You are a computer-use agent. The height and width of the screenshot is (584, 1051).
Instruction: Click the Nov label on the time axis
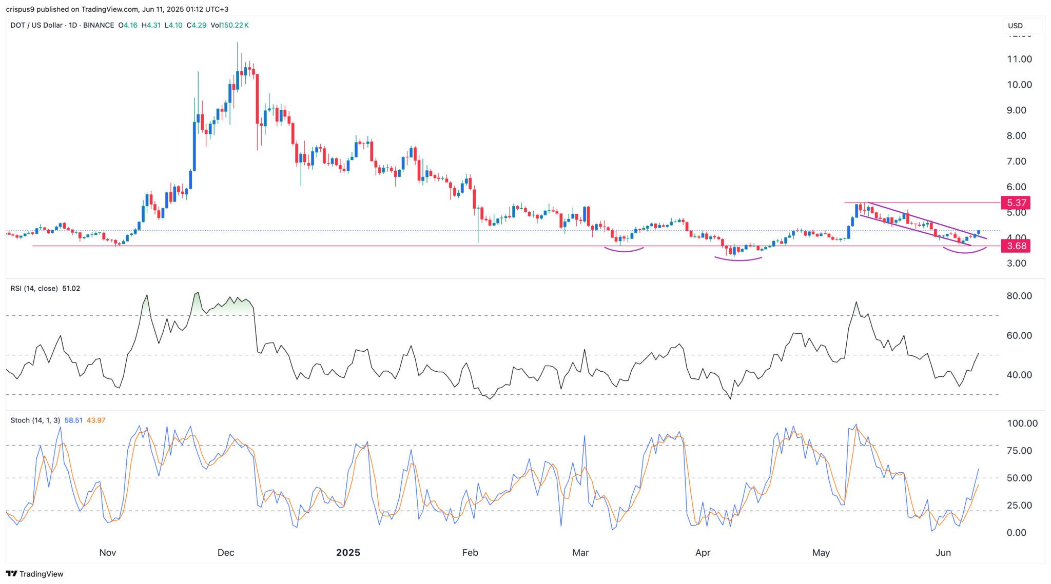pos(108,553)
